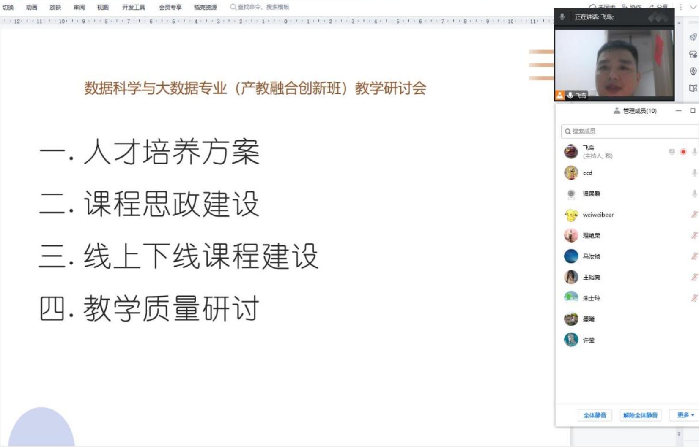
Task: Click the rocket icon in right sidebar
Action: [693, 37]
